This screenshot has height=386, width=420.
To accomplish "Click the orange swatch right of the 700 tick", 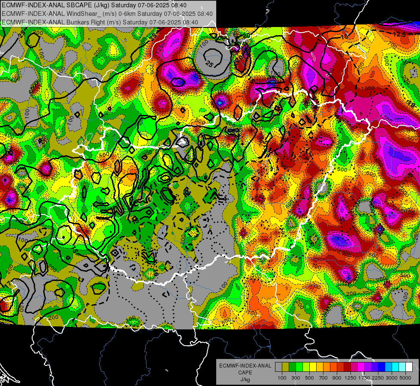I will tap(327, 367).
